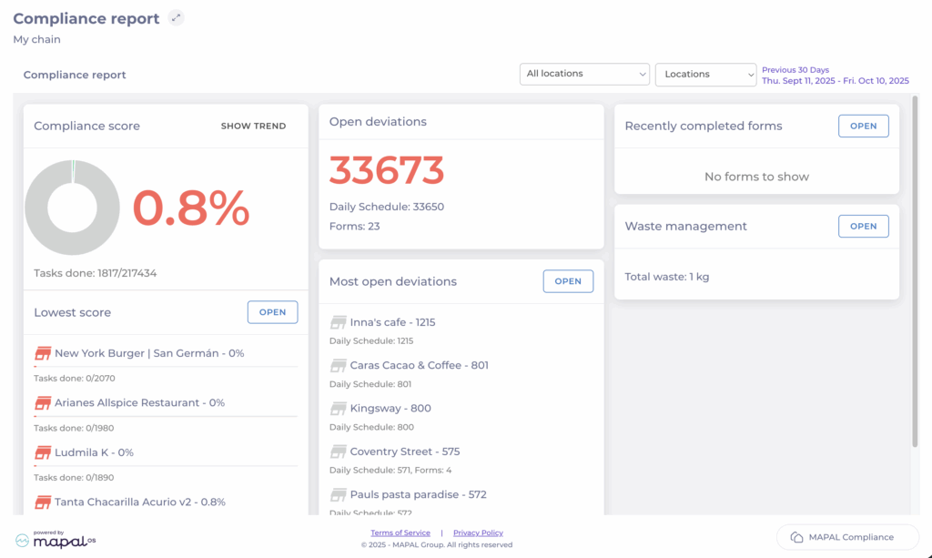Click the expand icon beside Compliance report title
Screen dimensions: 932x558
pyautogui.click(x=177, y=18)
